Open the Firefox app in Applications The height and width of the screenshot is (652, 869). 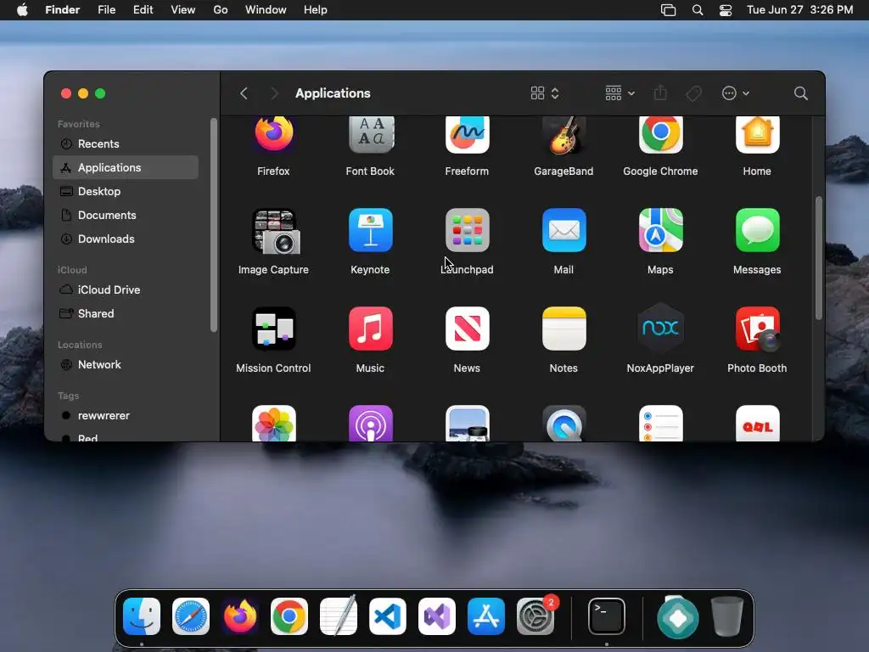274,134
